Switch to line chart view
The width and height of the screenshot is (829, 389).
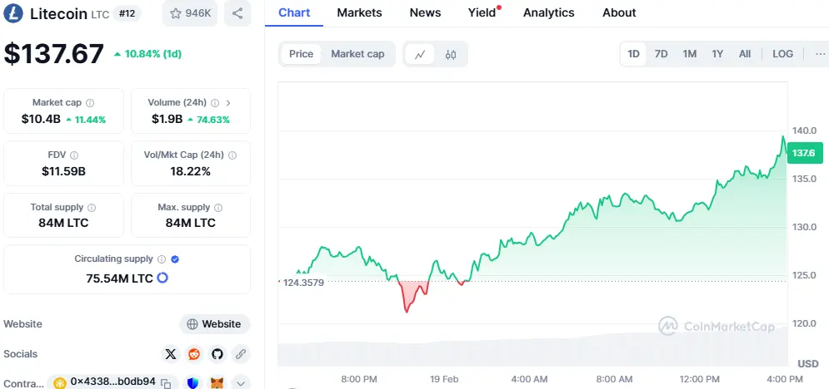[420, 54]
